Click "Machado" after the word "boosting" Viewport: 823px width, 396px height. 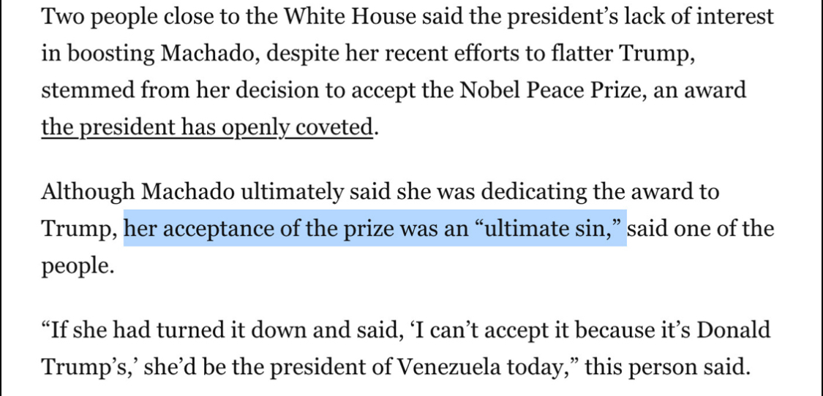[207, 53]
